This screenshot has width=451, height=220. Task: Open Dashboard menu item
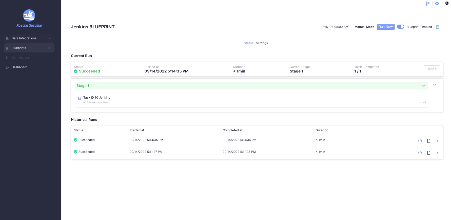29,67
